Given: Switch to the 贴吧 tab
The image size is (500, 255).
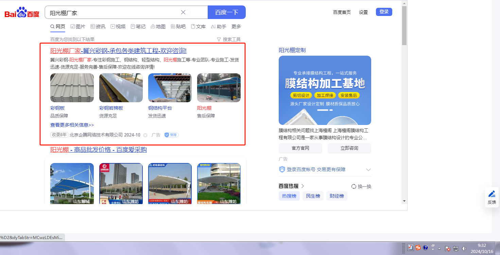Looking at the screenshot, I should (x=178, y=26).
